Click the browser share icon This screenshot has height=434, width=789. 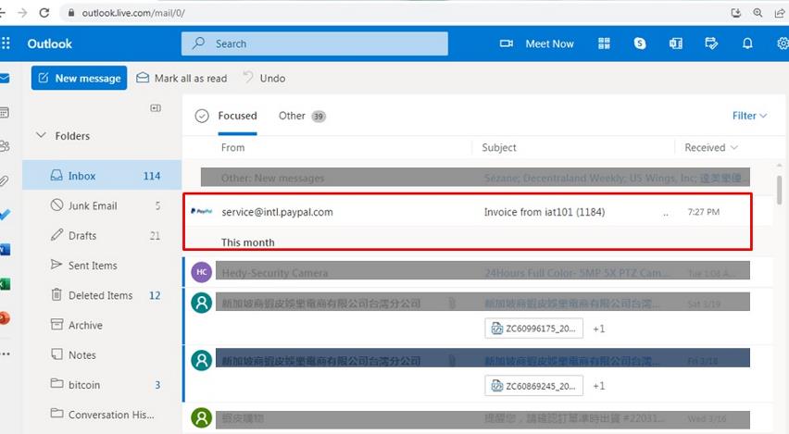click(x=780, y=13)
